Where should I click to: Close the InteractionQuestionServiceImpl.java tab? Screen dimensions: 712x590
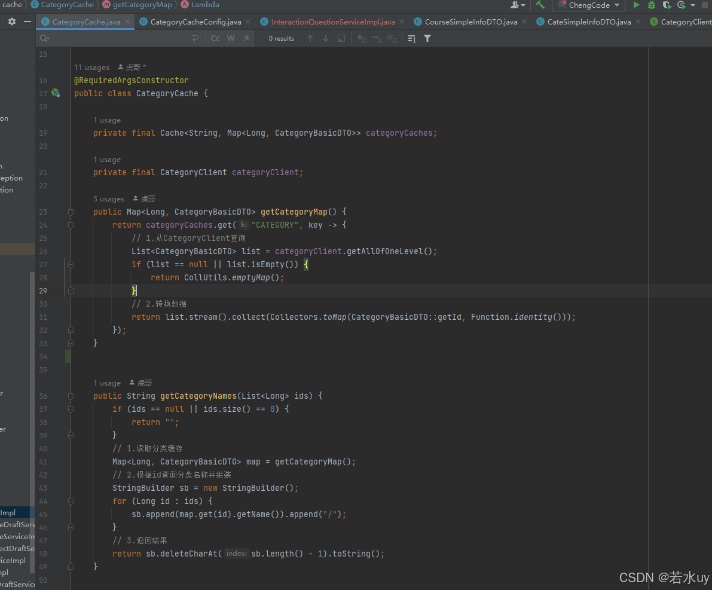click(402, 22)
